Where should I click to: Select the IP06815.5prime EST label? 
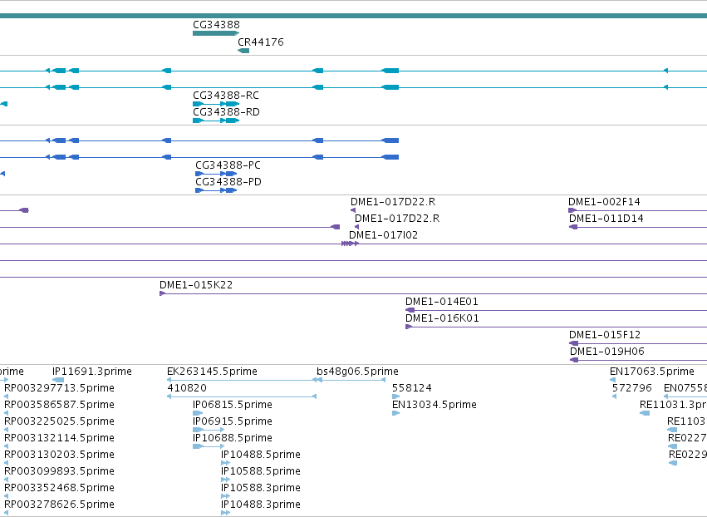click(x=233, y=405)
